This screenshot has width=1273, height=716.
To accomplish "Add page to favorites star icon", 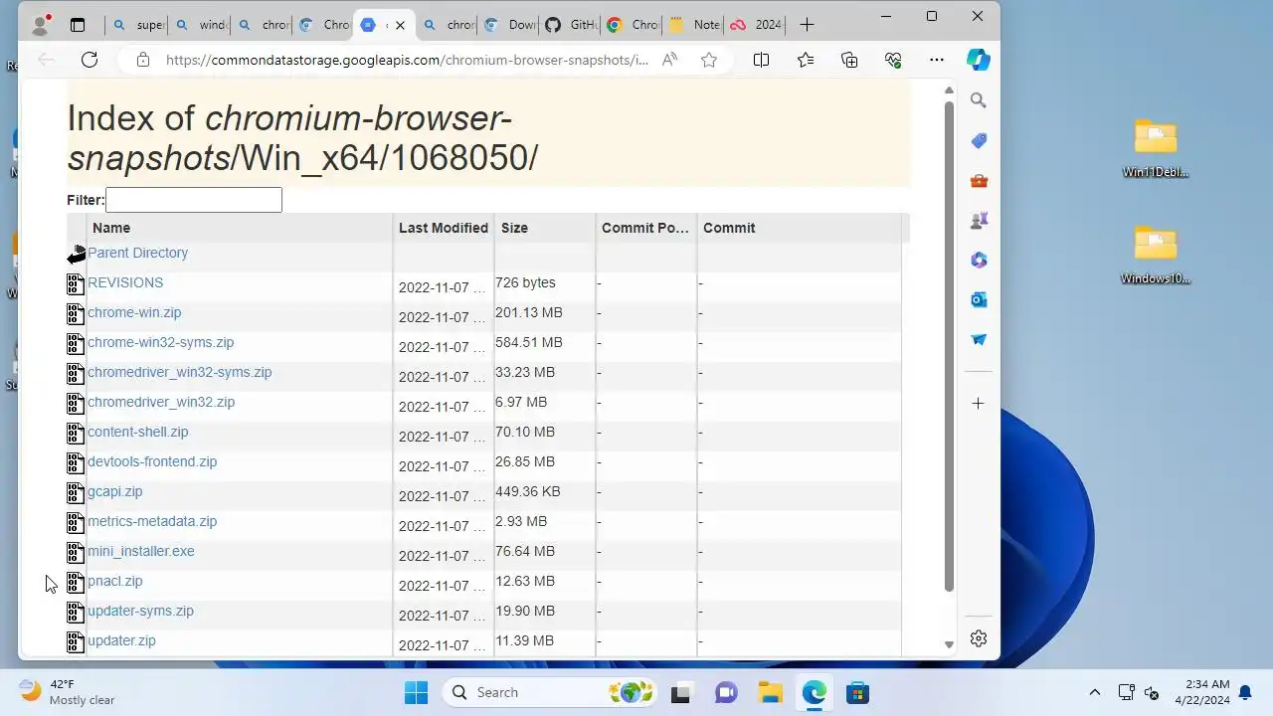I will (709, 60).
